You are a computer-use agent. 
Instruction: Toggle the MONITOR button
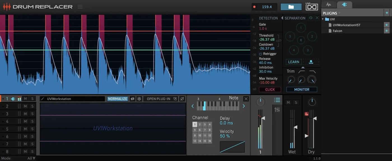(302, 89)
